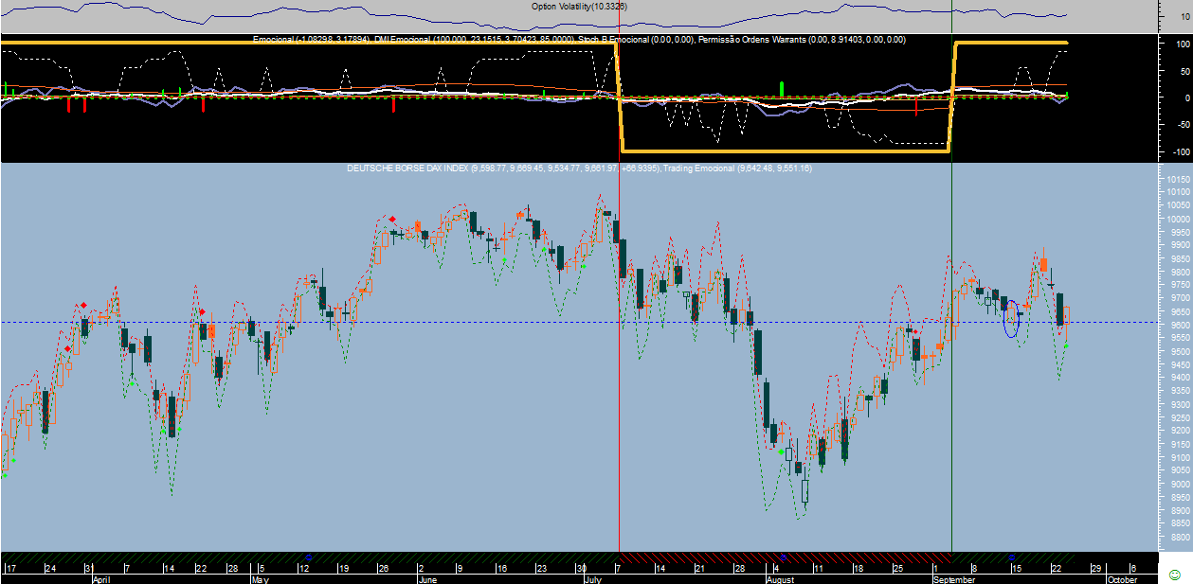1193x584 pixels.
Task: Click the 10150 value on price axis
Action: tap(1179, 179)
